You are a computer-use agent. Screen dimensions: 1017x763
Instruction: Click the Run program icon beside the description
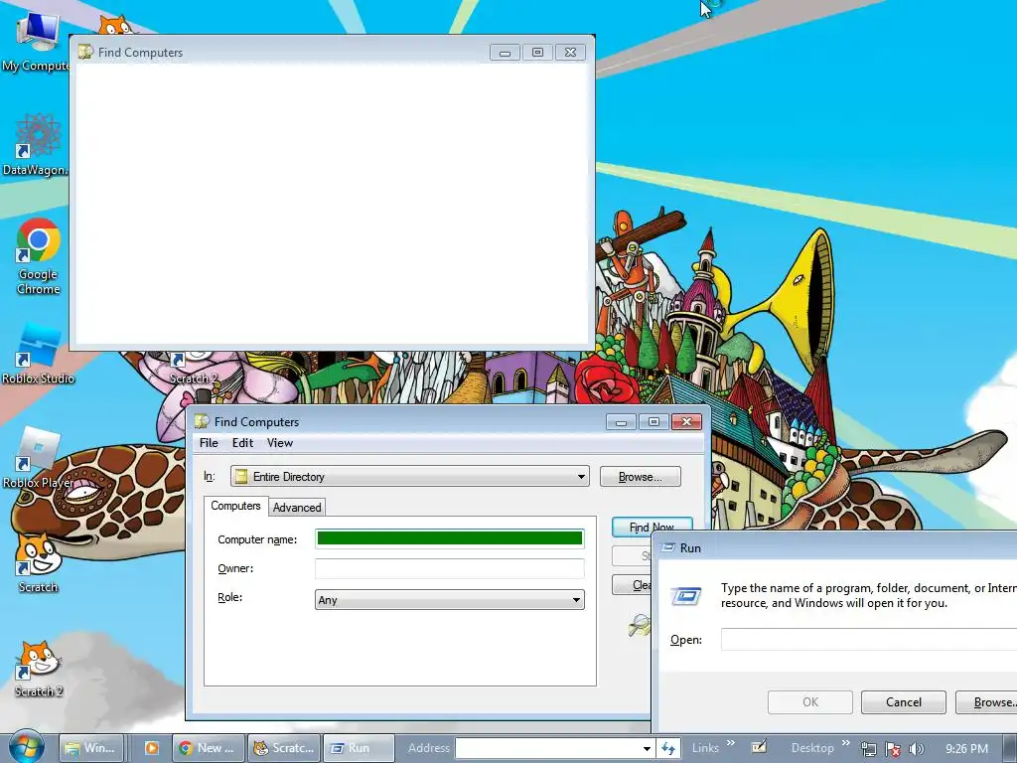pyautogui.click(x=686, y=596)
